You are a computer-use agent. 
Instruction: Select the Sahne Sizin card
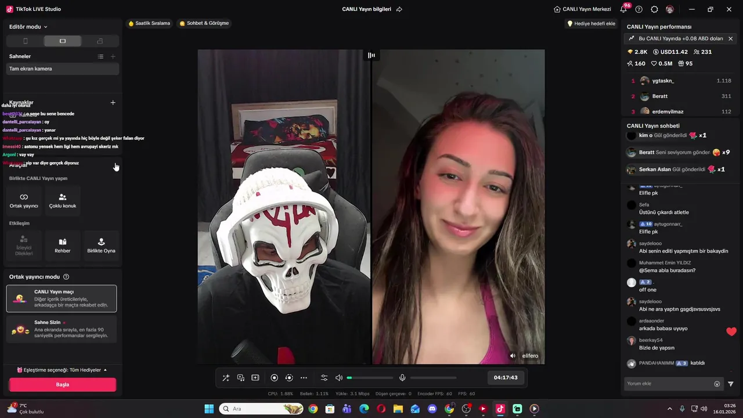point(62,329)
